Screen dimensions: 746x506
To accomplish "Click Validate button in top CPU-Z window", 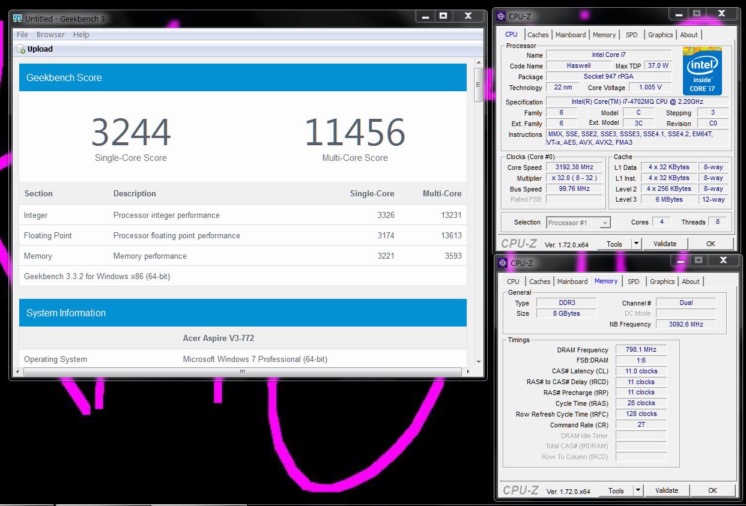I will click(665, 244).
